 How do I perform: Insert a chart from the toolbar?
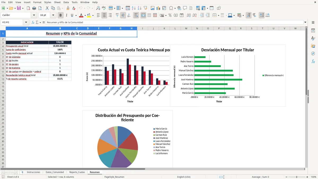[158, 8]
